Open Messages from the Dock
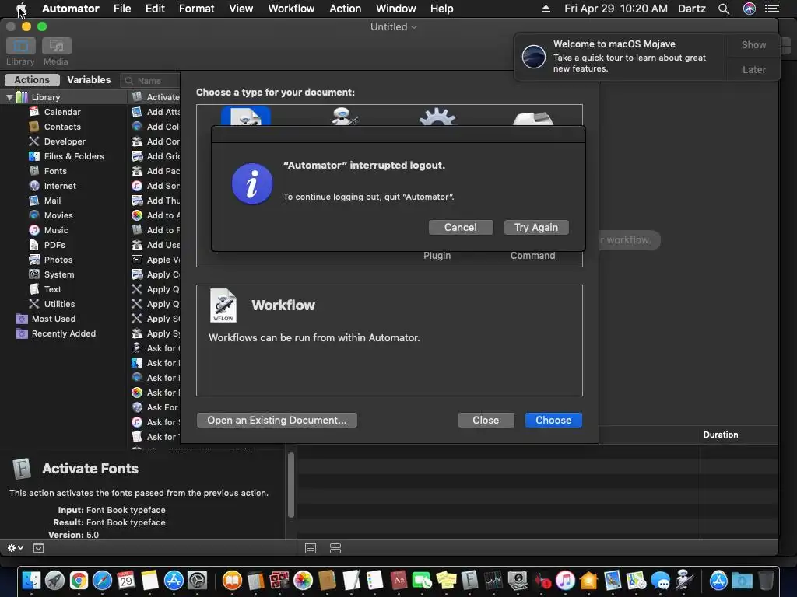This screenshot has width=797, height=597. 660,581
